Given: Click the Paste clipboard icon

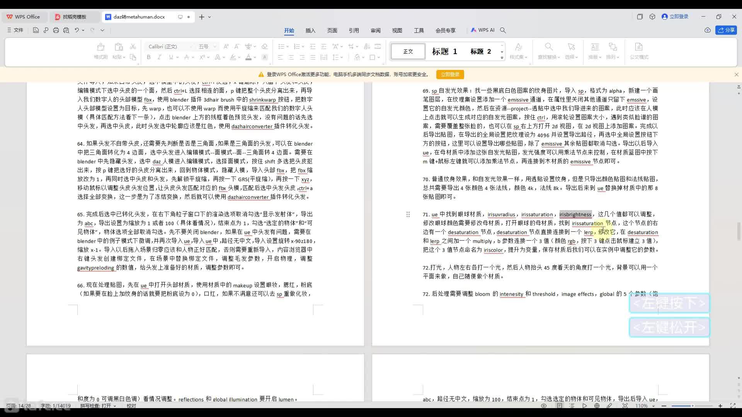Looking at the screenshot, I should pyautogui.click(x=119, y=47).
